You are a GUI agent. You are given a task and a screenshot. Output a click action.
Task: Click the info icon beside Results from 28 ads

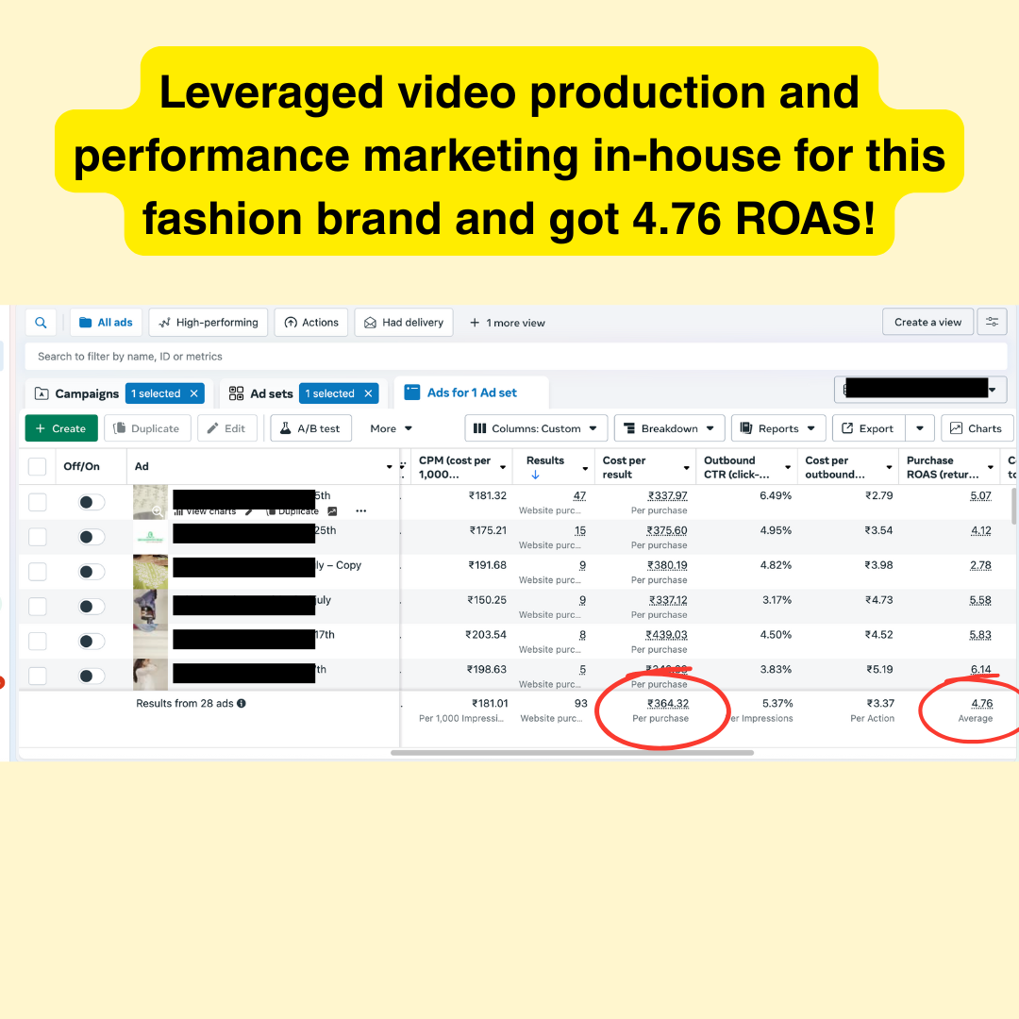click(x=242, y=703)
